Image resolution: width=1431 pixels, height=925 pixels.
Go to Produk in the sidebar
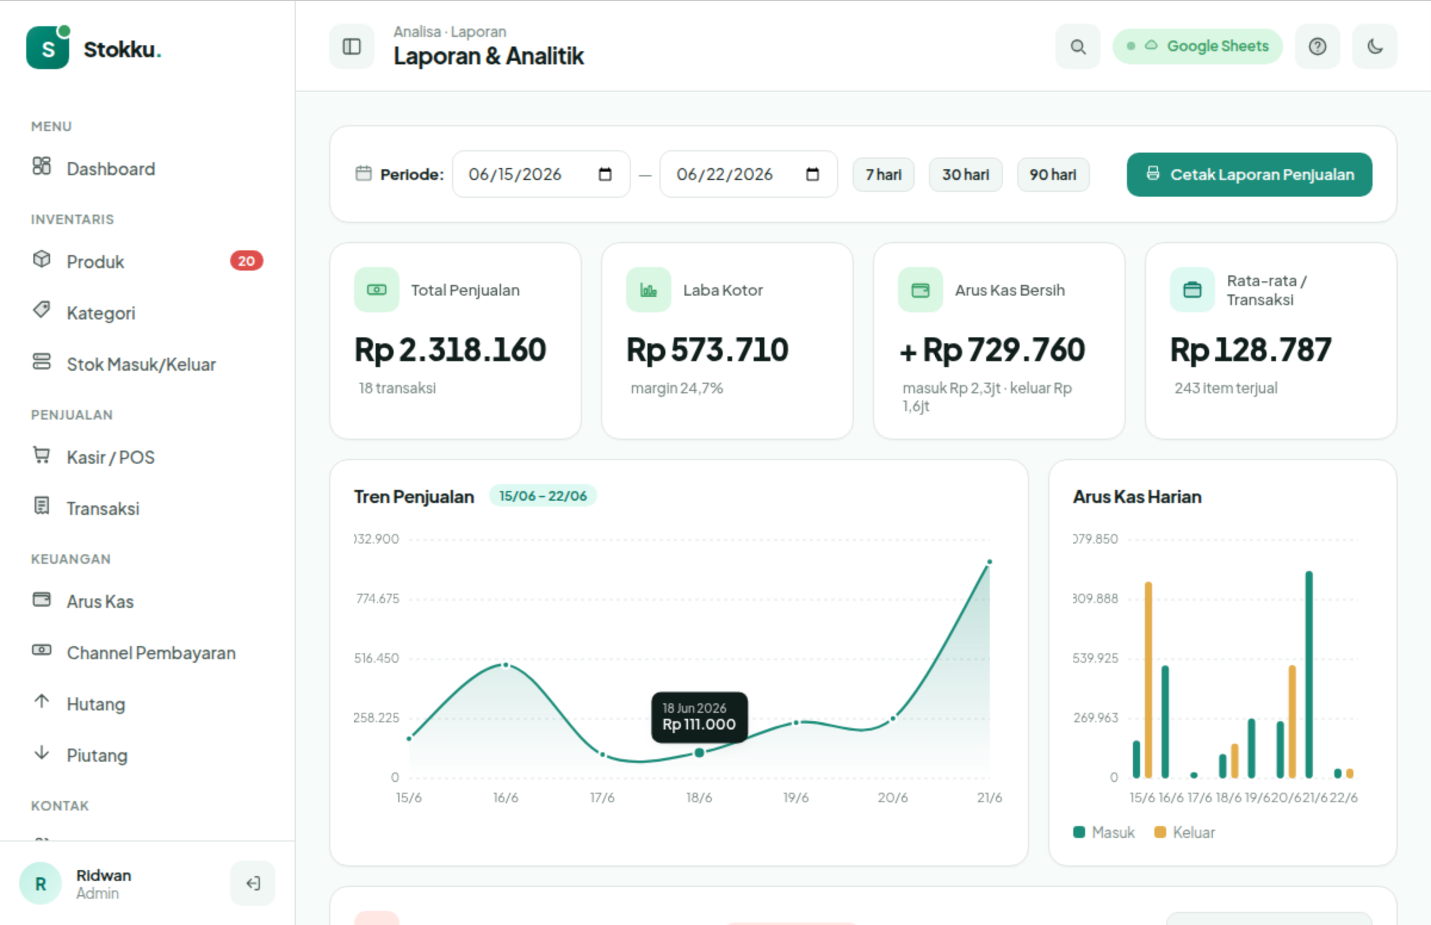(147, 261)
